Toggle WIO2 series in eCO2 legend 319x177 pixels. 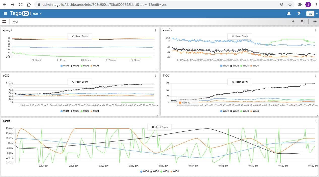click(75, 111)
